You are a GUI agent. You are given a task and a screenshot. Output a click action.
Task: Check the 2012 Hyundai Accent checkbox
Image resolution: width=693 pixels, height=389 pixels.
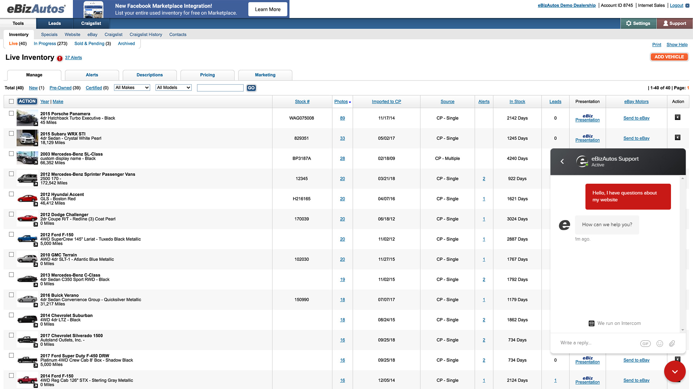tap(11, 194)
